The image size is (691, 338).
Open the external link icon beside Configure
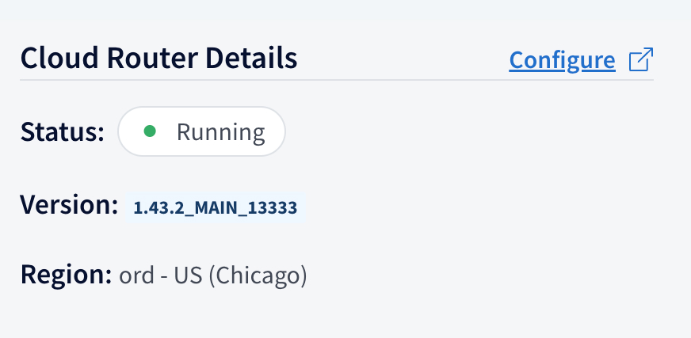(x=641, y=59)
